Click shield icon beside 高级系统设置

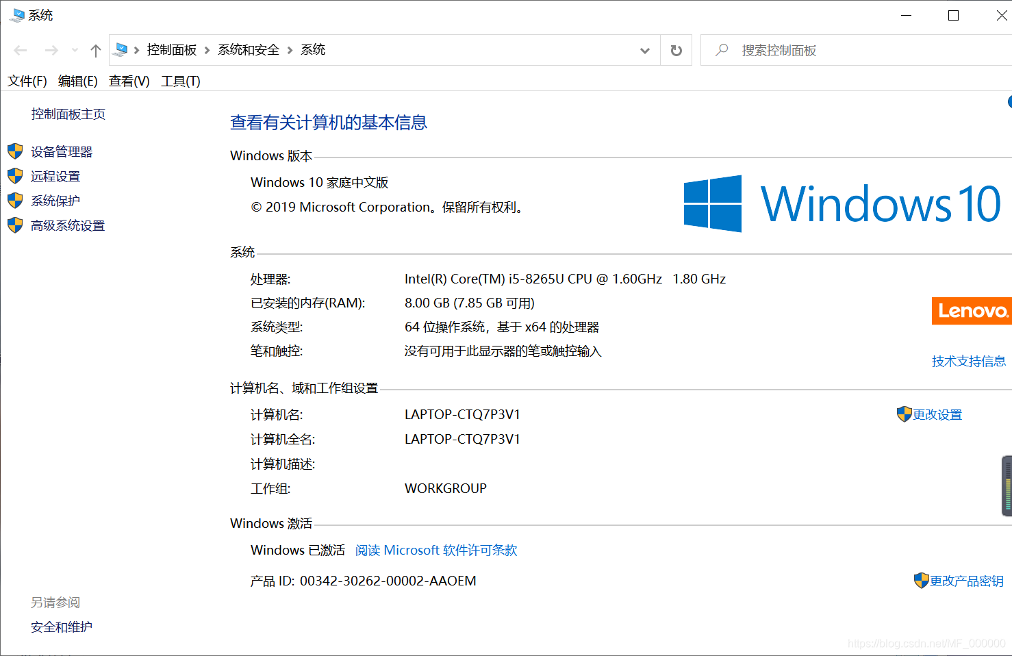tap(15, 225)
